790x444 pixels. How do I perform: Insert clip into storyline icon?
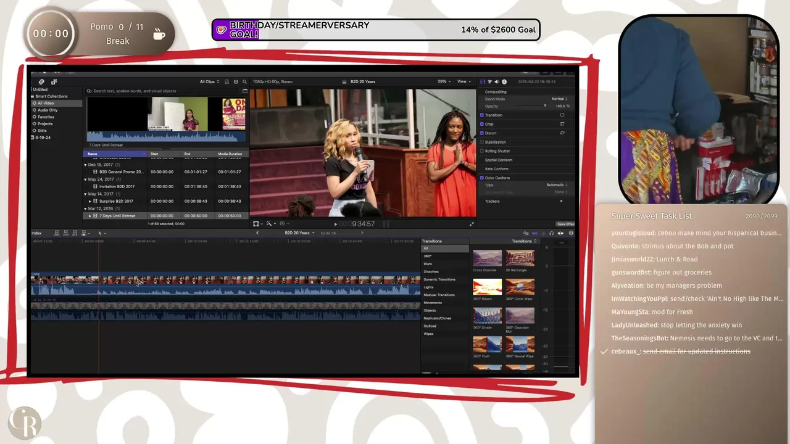[x=65, y=233]
